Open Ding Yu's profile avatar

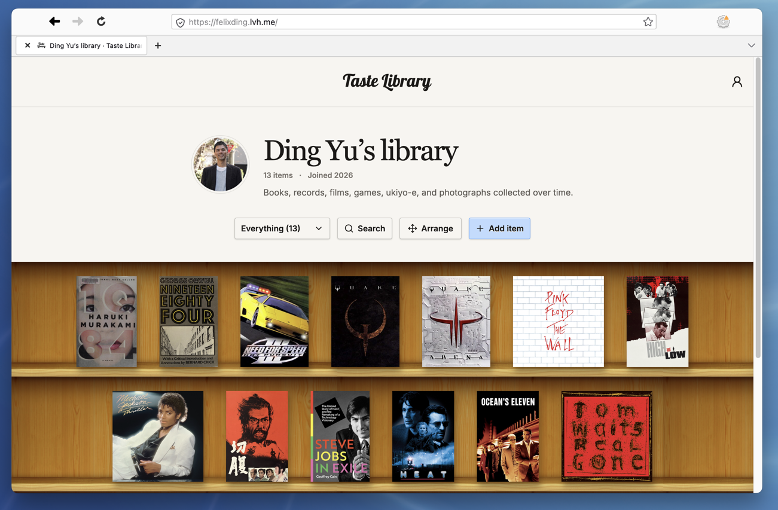tap(220, 164)
